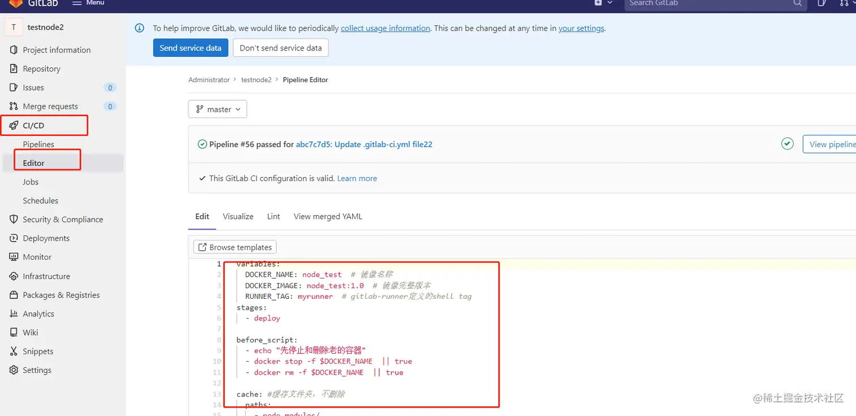Image resolution: width=856 pixels, height=416 pixels.
Task: Go to Administrator breadcrumb
Action: (209, 80)
